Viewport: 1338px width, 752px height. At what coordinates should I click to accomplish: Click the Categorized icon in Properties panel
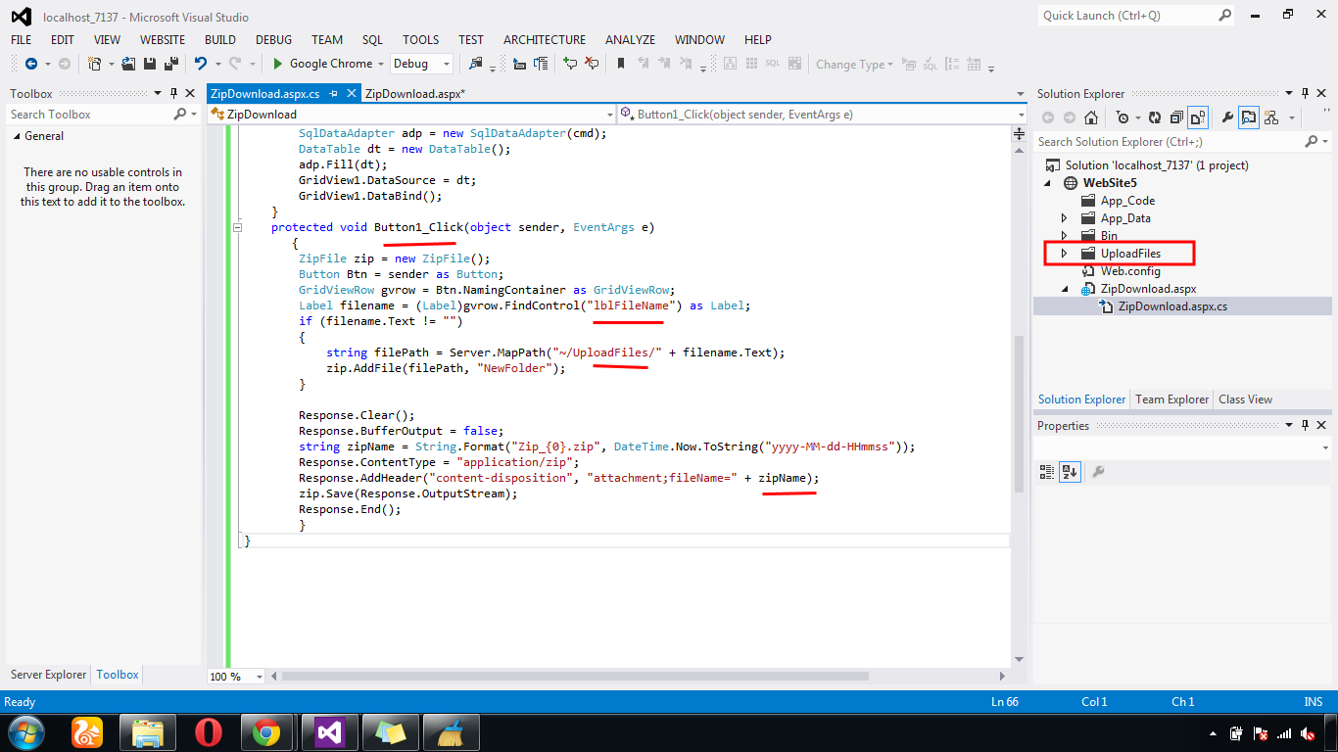coord(1047,472)
